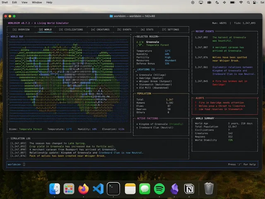Open Spotlight search in menu bar
The image size is (265, 199).
pos(248,2)
